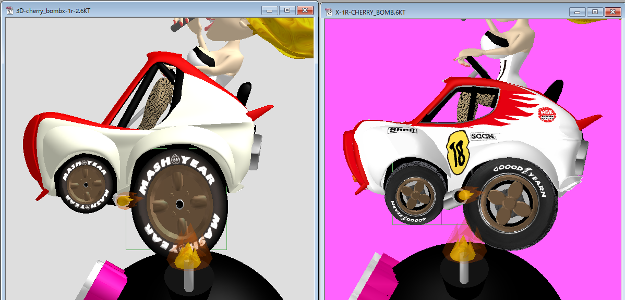Viewport: 625px width, 300px height.
Task: Click the SCCN decal on the door
Action: coord(484,136)
